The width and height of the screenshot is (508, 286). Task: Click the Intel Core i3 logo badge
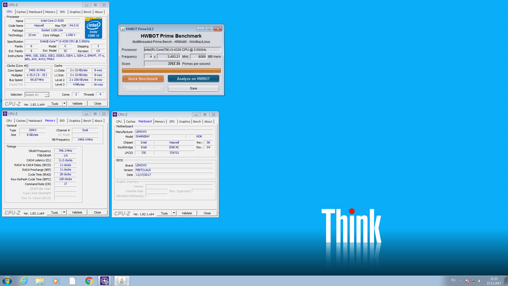(93, 28)
